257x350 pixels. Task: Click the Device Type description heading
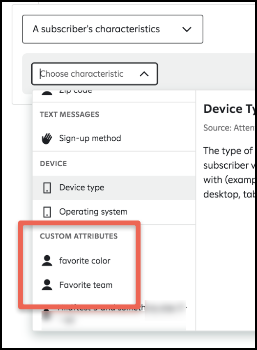pyautogui.click(x=229, y=109)
